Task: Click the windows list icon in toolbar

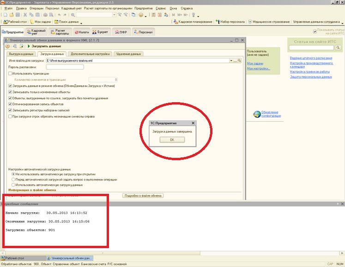Action: tap(133, 15)
